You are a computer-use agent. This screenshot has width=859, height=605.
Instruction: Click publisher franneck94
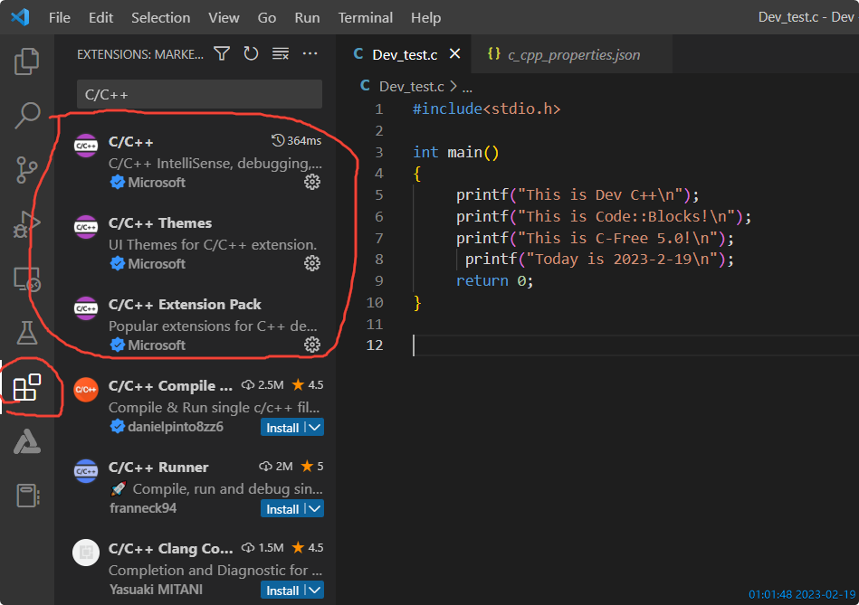(x=142, y=508)
